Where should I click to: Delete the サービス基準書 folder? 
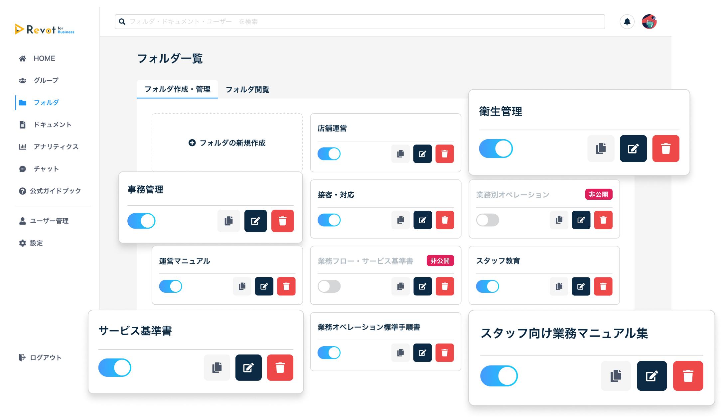[x=280, y=367]
